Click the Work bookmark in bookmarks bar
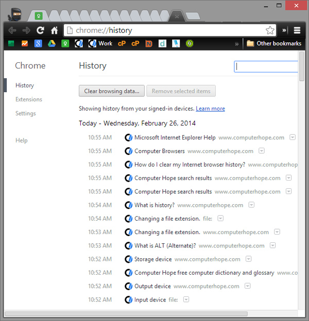309x321 pixels. (100, 44)
